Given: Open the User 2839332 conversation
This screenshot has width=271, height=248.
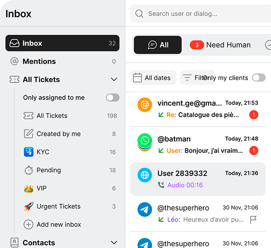Looking at the screenshot, I should point(198,179).
